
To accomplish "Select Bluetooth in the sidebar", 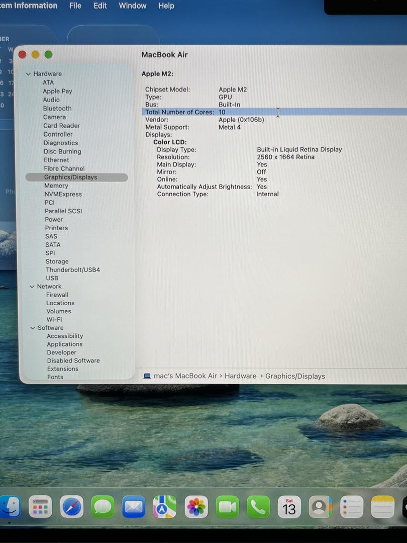I will click(57, 109).
